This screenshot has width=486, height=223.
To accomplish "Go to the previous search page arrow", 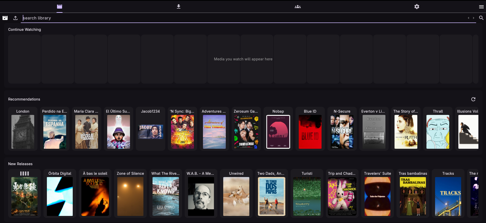I will tap(468, 18).
